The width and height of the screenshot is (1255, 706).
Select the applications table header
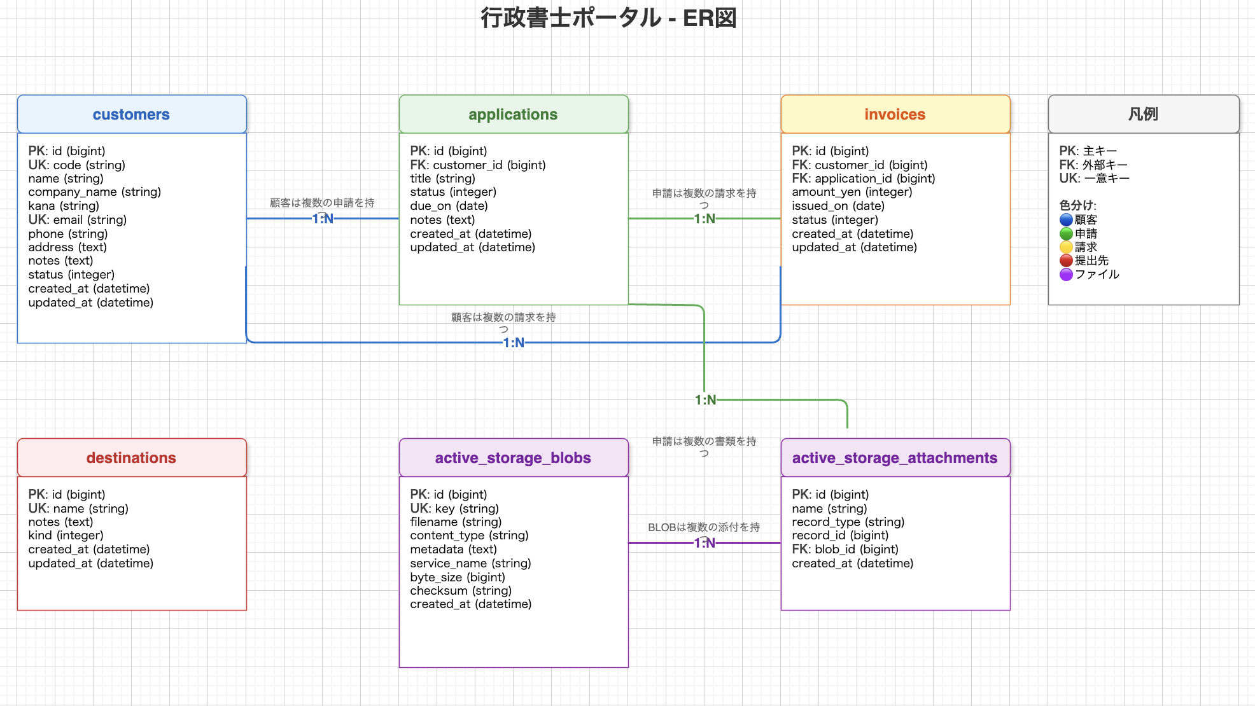click(x=514, y=114)
